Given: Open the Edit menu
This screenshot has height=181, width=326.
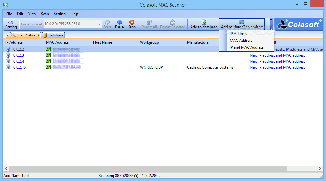Looking at the screenshot, I should coord(20,14).
